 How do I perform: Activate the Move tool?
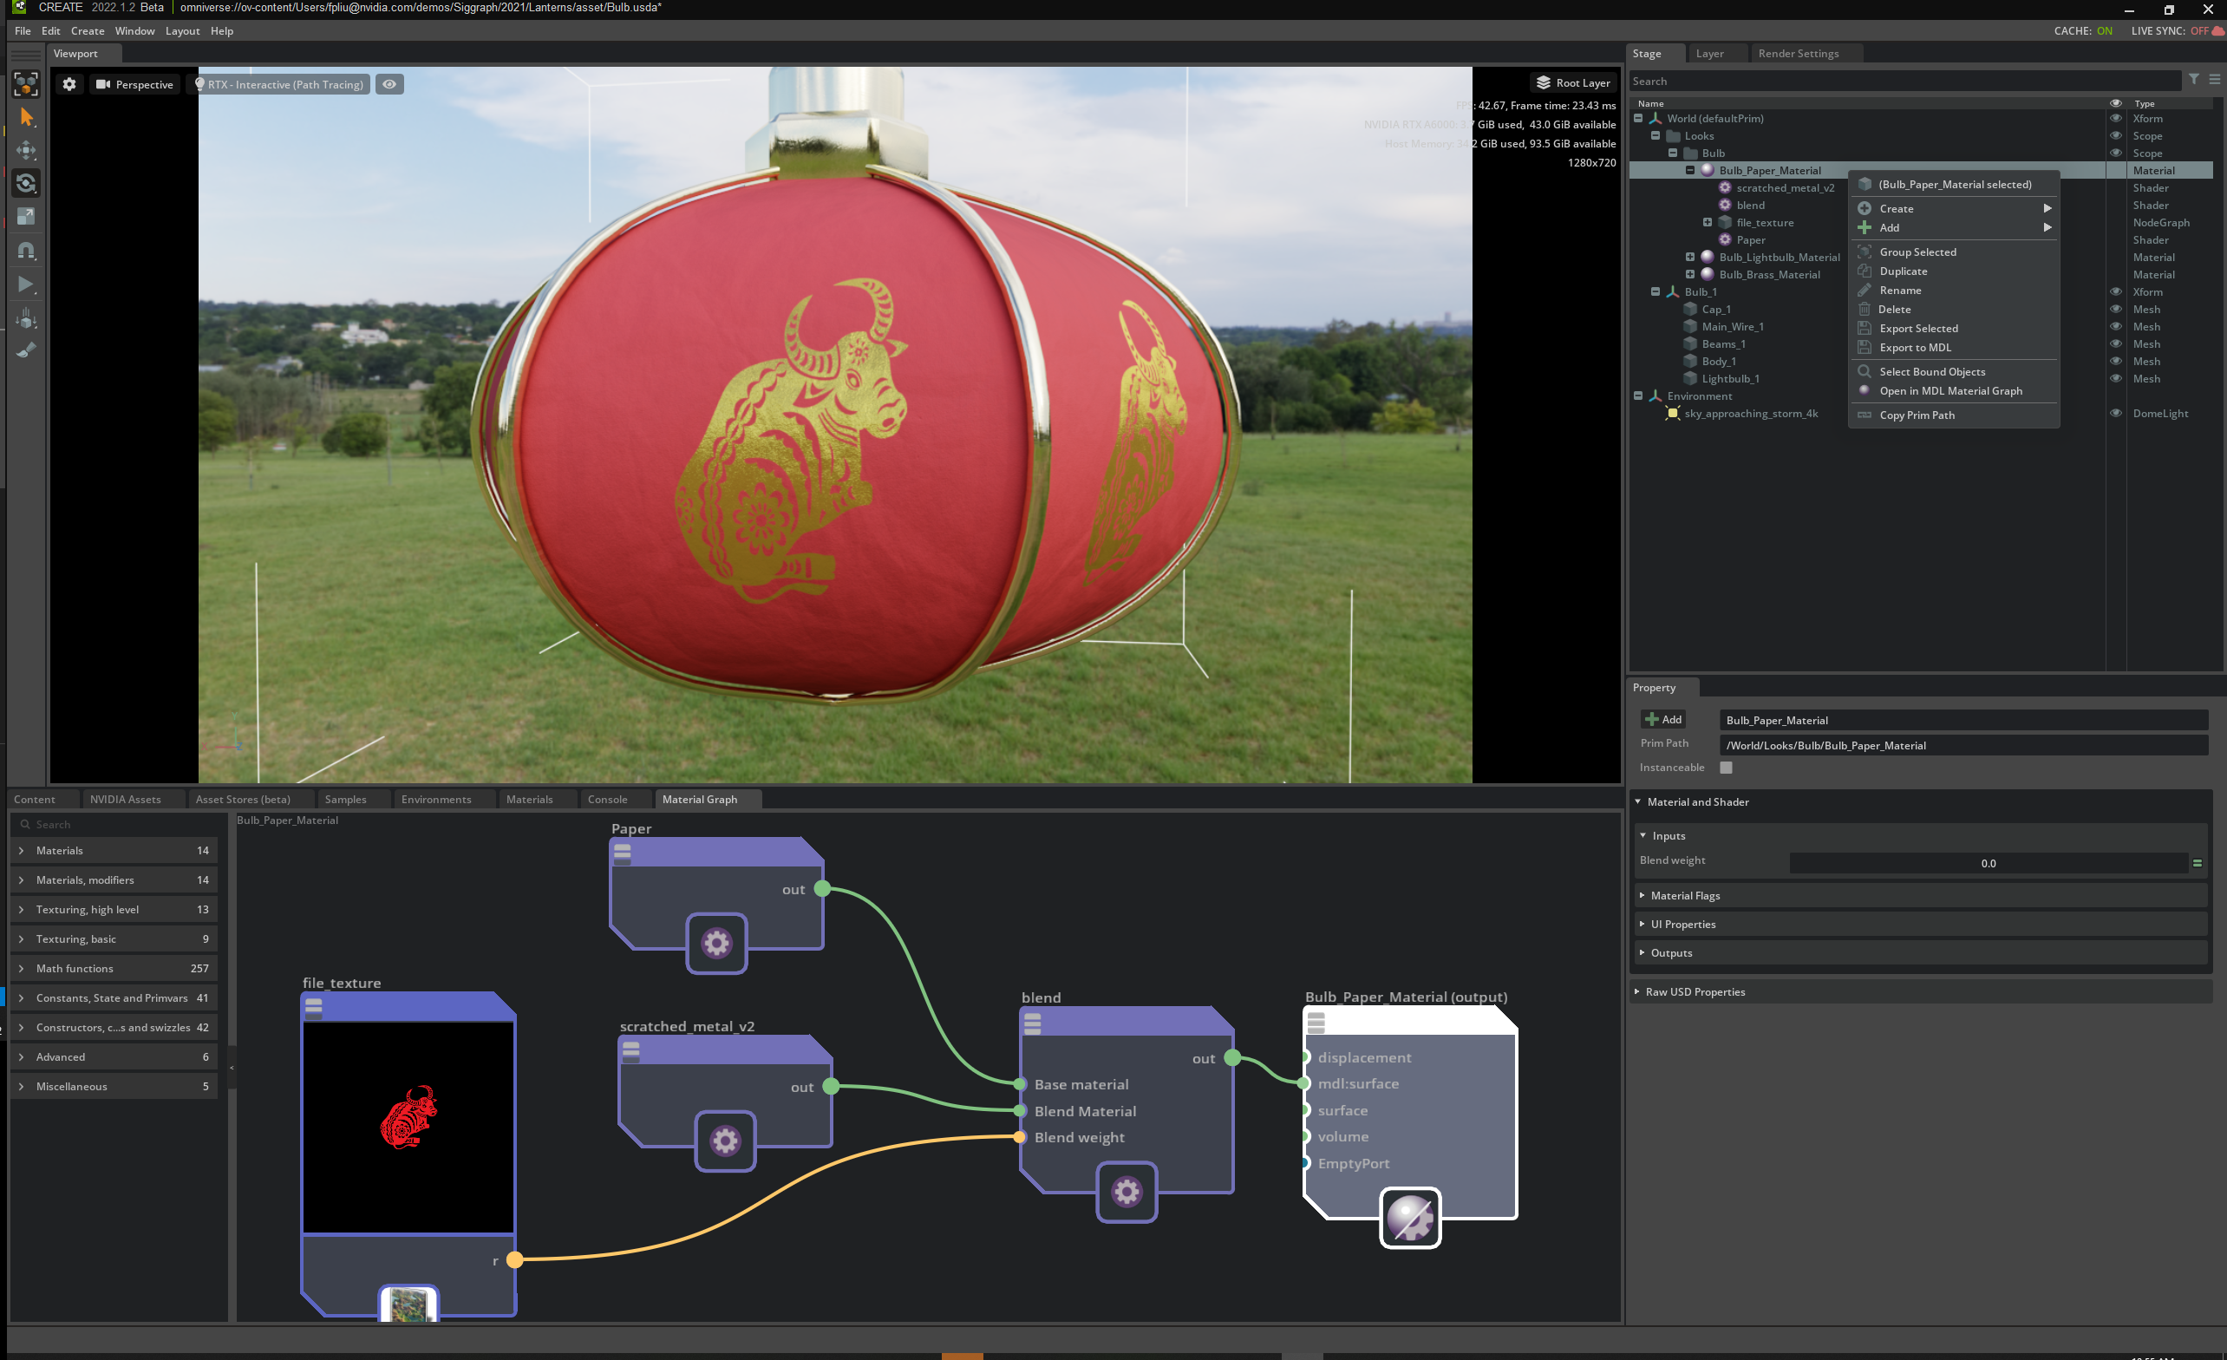tap(26, 151)
